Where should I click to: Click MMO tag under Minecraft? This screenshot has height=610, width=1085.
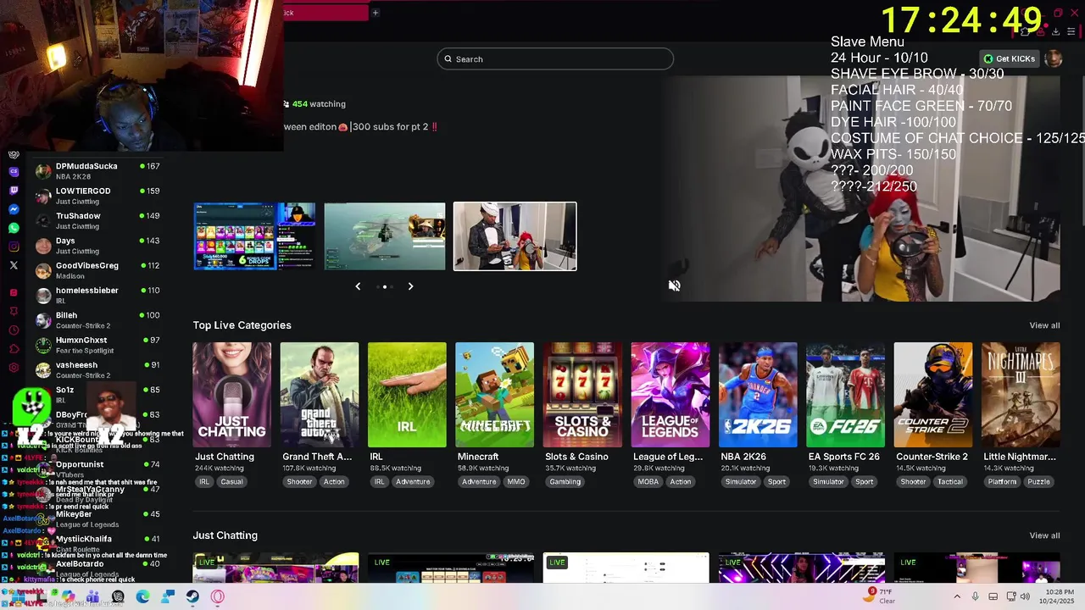tap(516, 481)
